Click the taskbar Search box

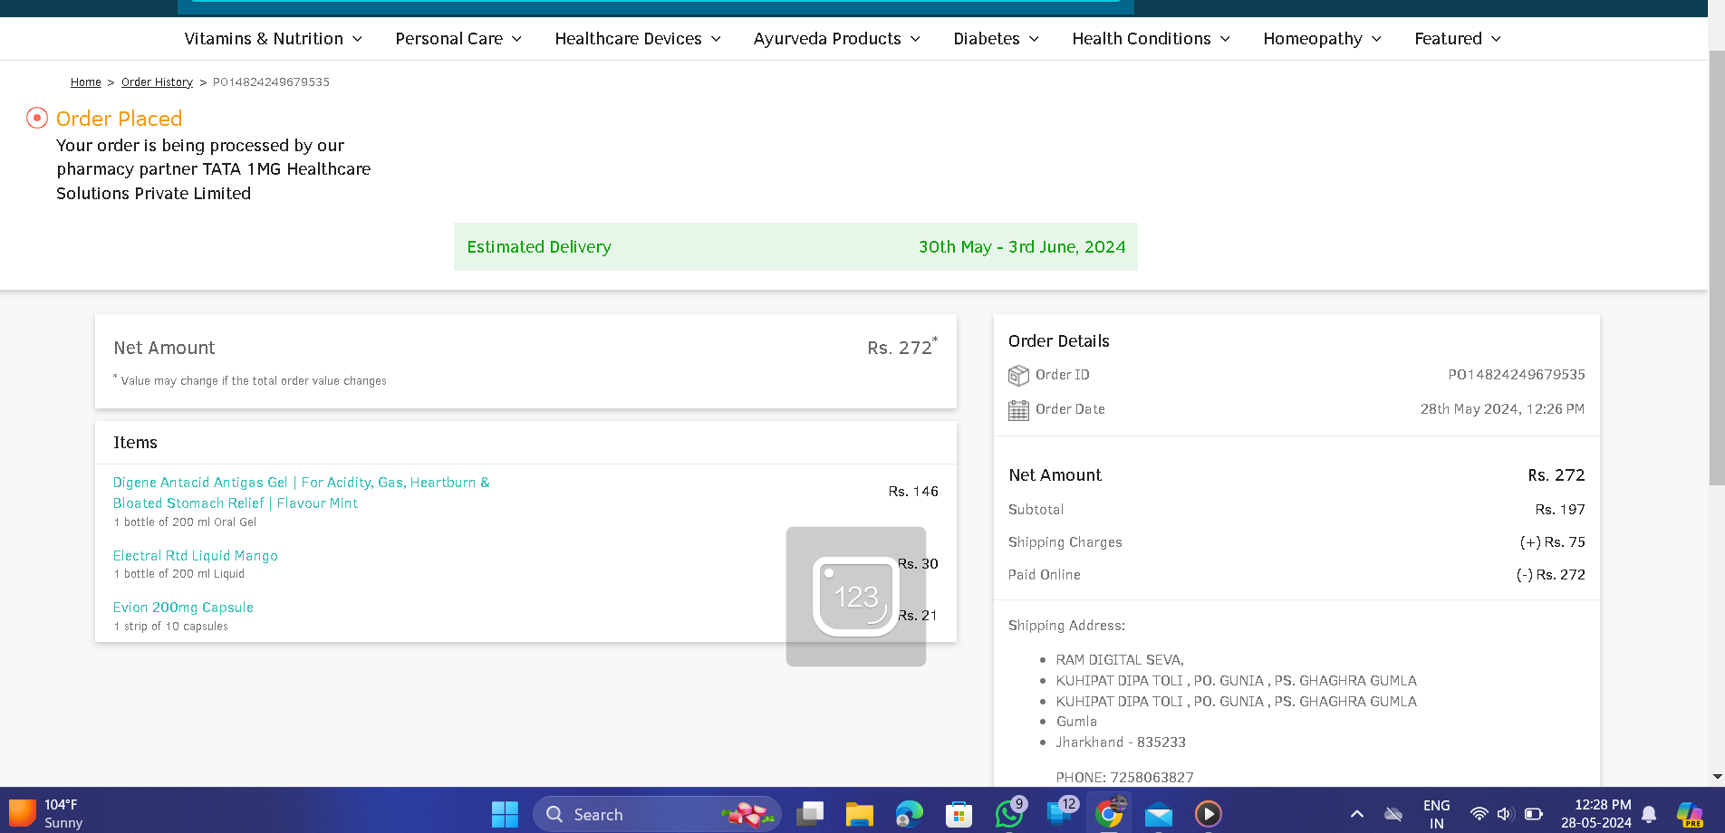657,814
